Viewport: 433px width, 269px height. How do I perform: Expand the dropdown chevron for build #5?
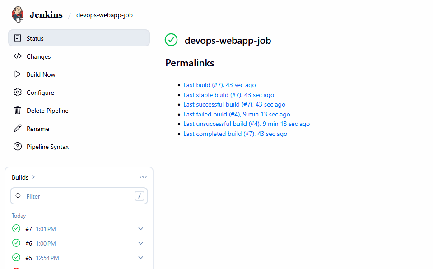point(140,258)
